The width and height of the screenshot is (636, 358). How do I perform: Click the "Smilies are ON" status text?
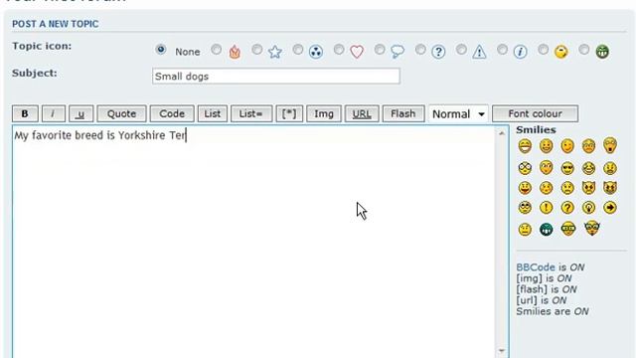click(553, 311)
